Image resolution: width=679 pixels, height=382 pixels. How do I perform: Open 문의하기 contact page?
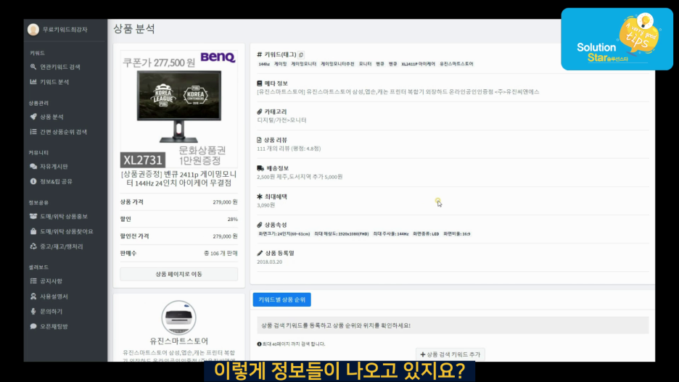[51, 312]
